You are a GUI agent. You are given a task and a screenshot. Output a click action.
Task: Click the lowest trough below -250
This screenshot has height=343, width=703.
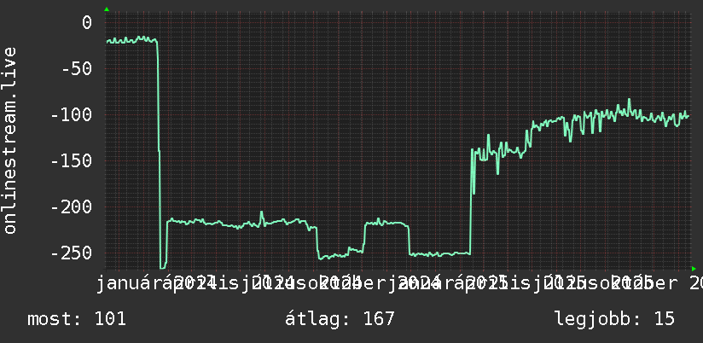tap(162, 267)
